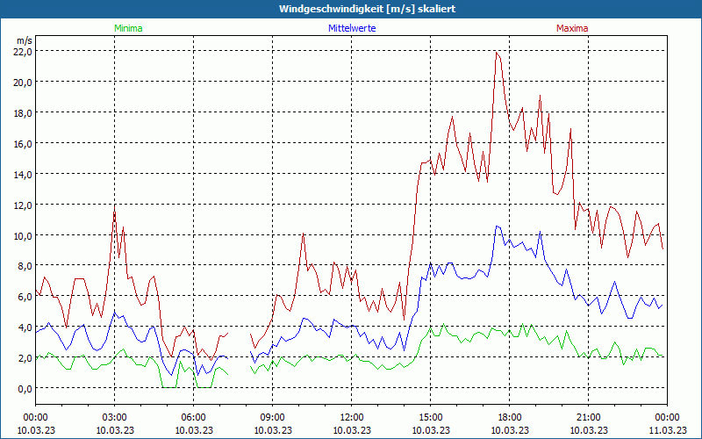Click the m/s unit label
Screen dimensions: 702x439
tap(24, 40)
